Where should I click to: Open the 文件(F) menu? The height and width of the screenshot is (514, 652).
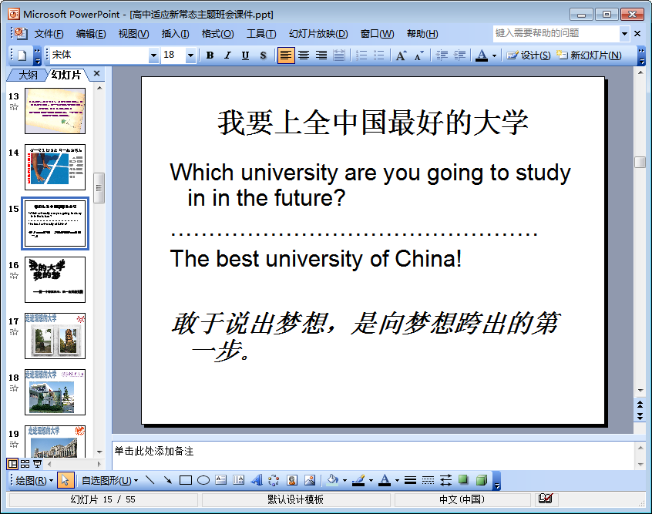click(x=49, y=34)
